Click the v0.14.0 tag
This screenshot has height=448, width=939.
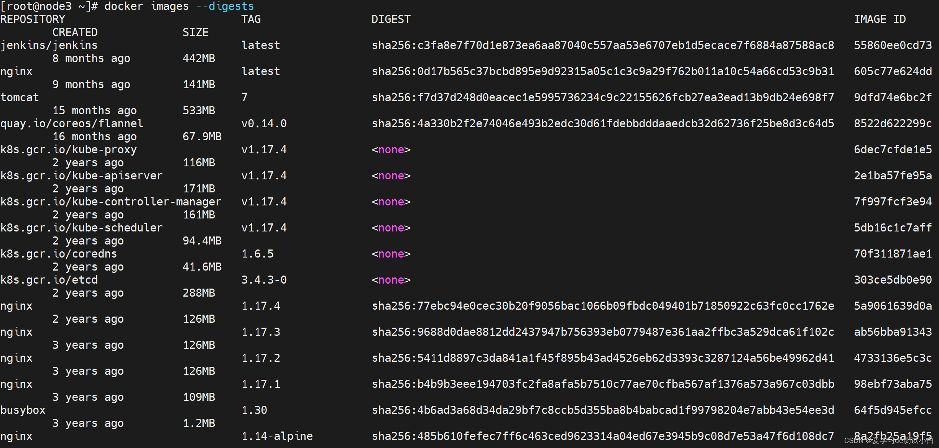click(x=264, y=124)
